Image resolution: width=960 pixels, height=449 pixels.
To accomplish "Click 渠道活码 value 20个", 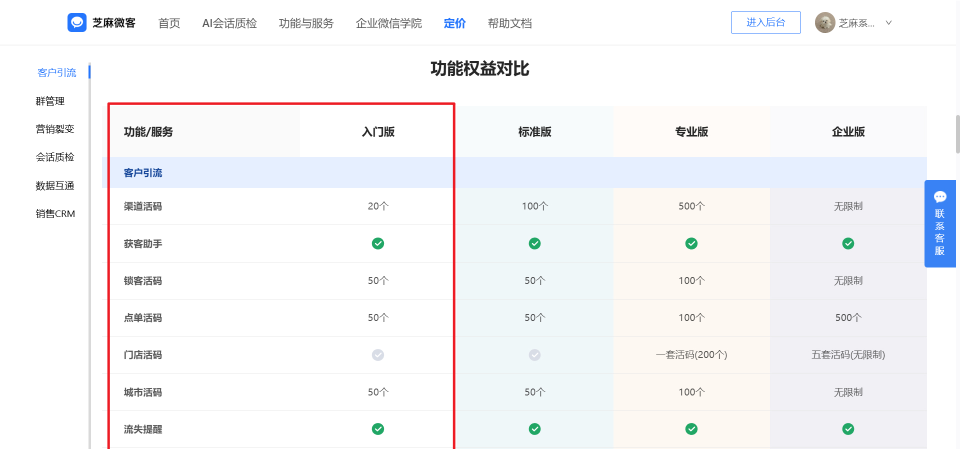I will coord(378,206).
